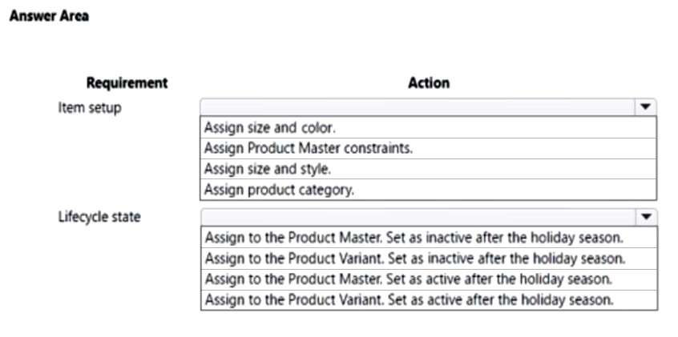Click the 'Action' column header

[x=429, y=82]
